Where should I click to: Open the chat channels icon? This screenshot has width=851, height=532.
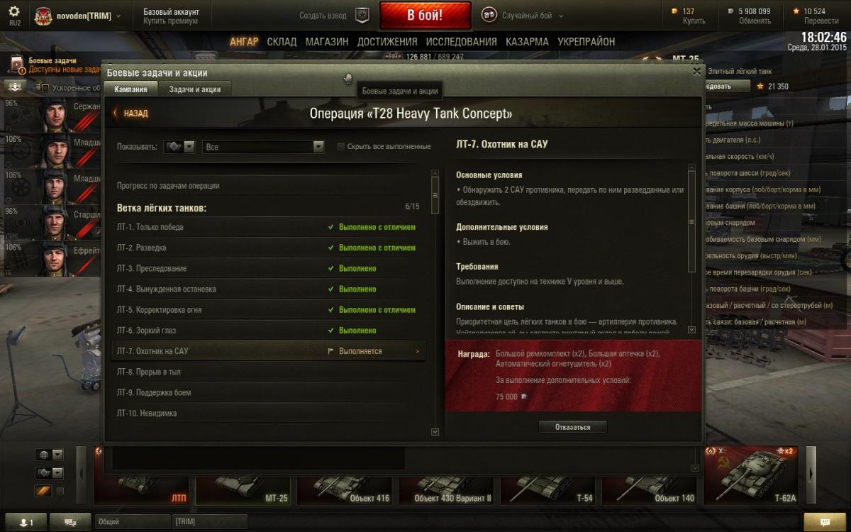pyautogui.click(x=70, y=522)
